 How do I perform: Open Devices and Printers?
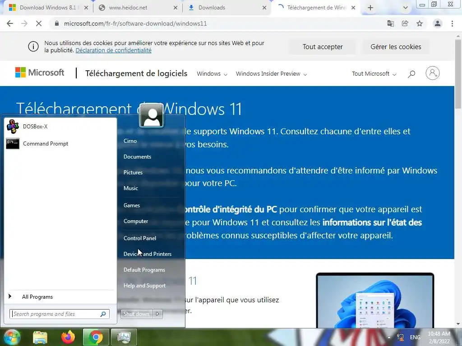[148, 254]
